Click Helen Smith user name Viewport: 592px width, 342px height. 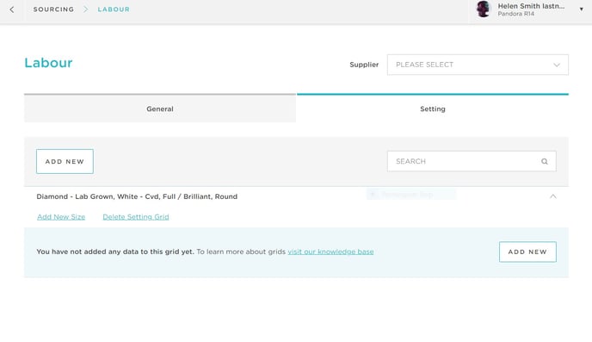531,6
